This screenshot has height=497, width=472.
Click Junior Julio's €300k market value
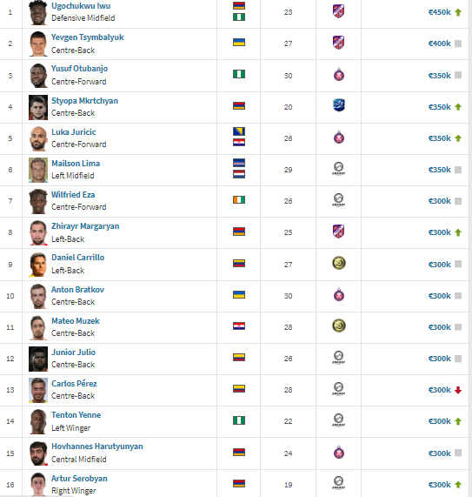click(x=439, y=359)
